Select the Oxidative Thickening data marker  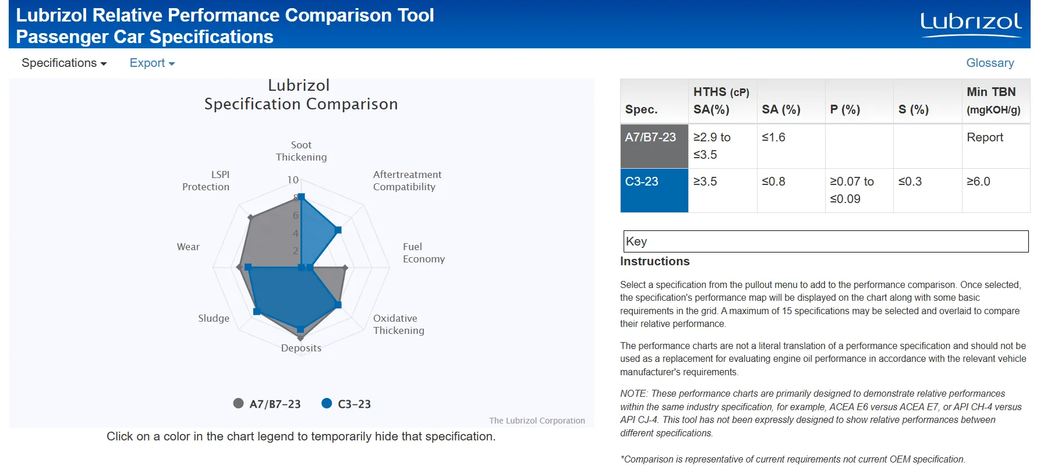pos(338,305)
